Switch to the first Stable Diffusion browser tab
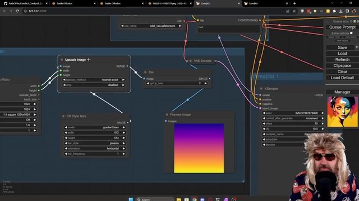Viewport: 359px width, 201px height. 73,3
